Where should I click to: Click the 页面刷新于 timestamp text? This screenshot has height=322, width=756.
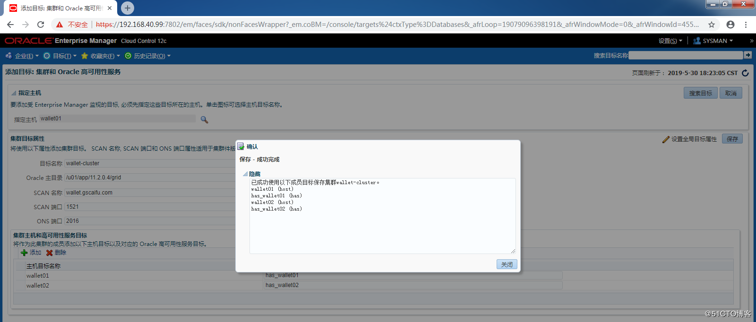[685, 73]
